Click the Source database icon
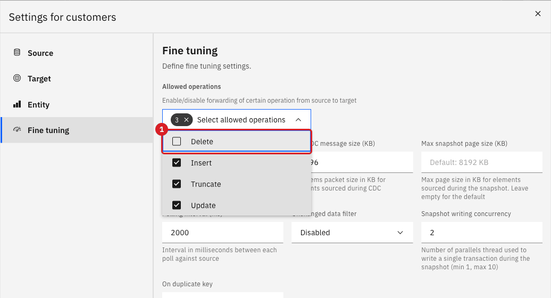Screen dimensions: 551x298 coord(17,52)
